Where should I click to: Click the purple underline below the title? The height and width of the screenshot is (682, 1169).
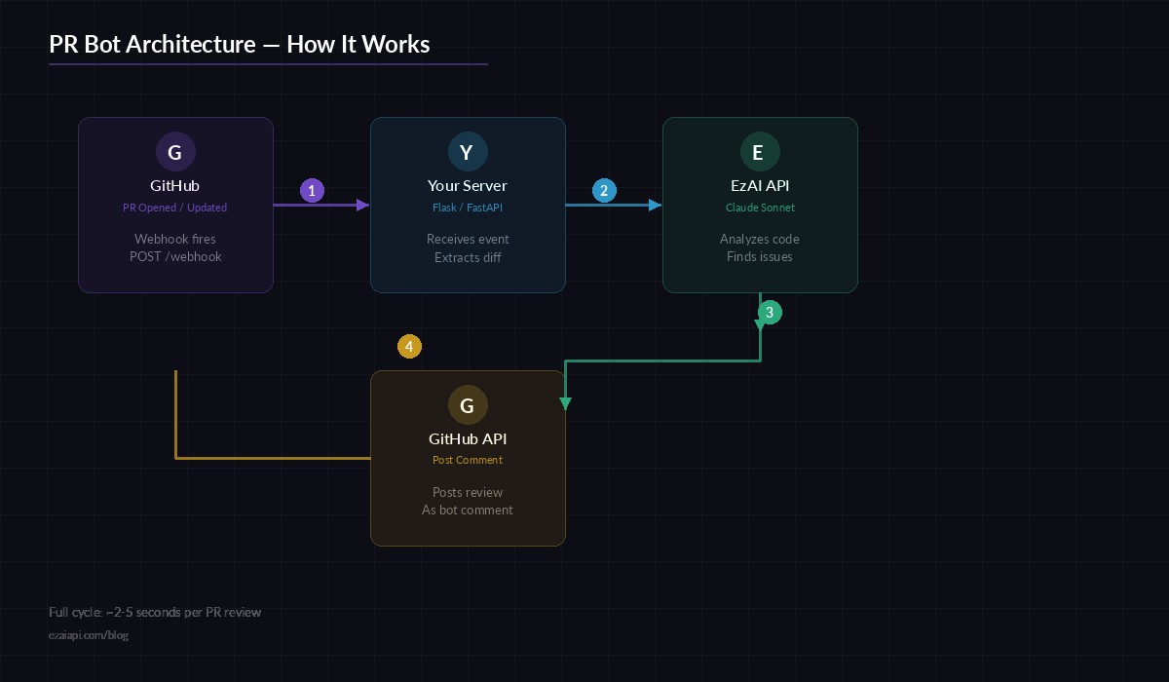tap(269, 61)
